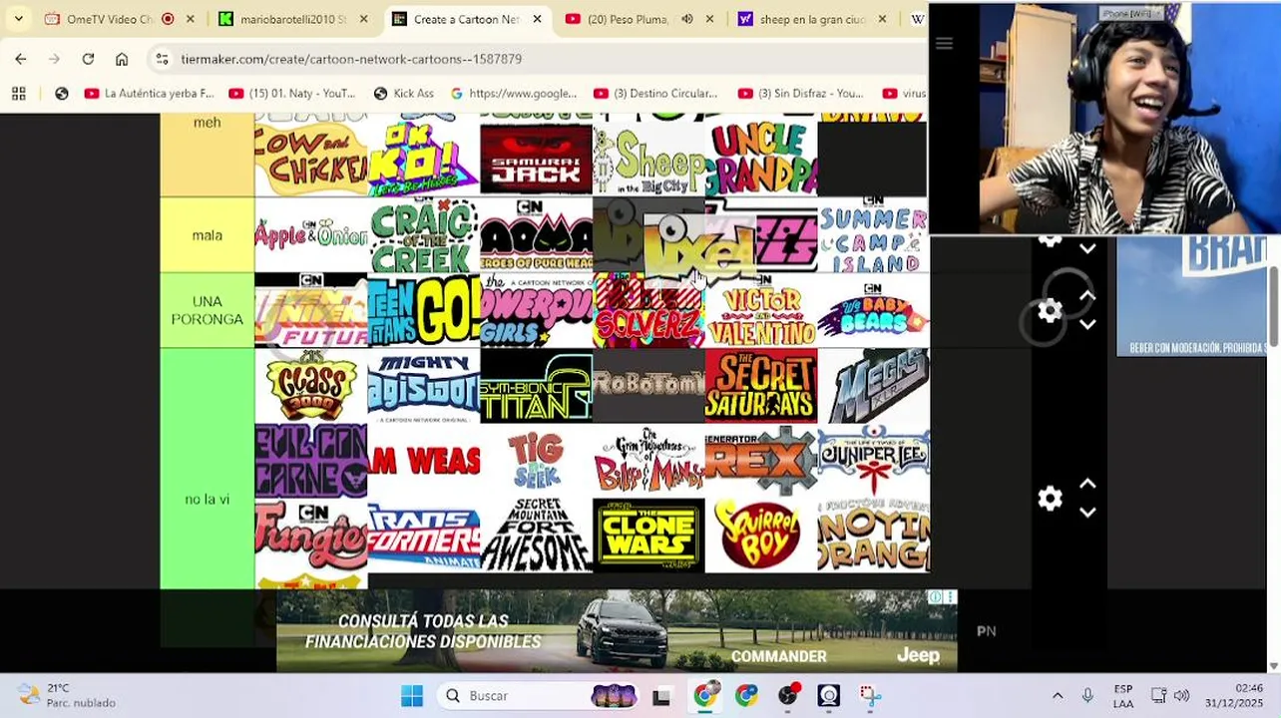Image resolution: width=1281 pixels, height=718 pixels.
Task: Open 01. Naty YouTube bookmark
Action: point(291,94)
